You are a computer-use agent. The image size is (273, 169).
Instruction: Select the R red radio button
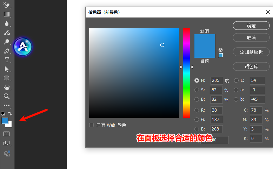coord(197,110)
